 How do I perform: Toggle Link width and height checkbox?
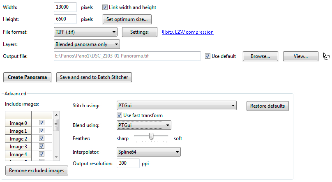105,7
